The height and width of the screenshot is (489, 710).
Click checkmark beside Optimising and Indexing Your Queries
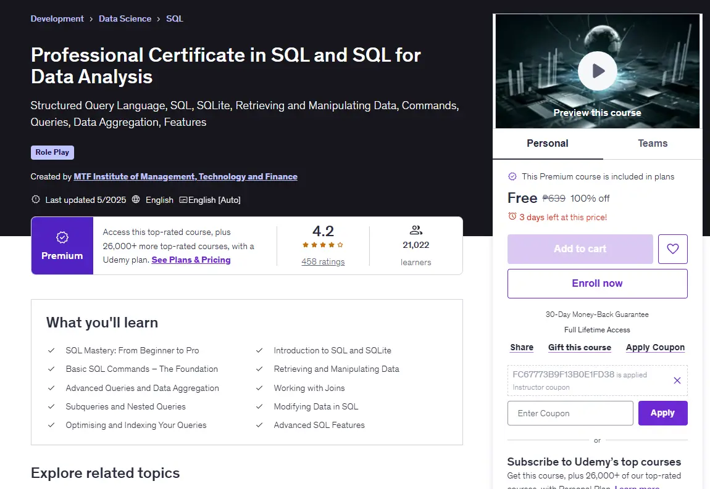click(51, 425)
